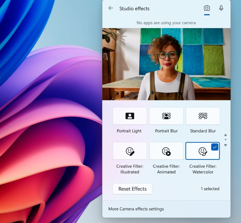This screenshot has width=241, height=223.
Task: Open More Camera effects settings
Action: (x=136, y=209)
